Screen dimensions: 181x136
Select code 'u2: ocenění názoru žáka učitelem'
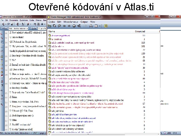[x=68, y=72]
